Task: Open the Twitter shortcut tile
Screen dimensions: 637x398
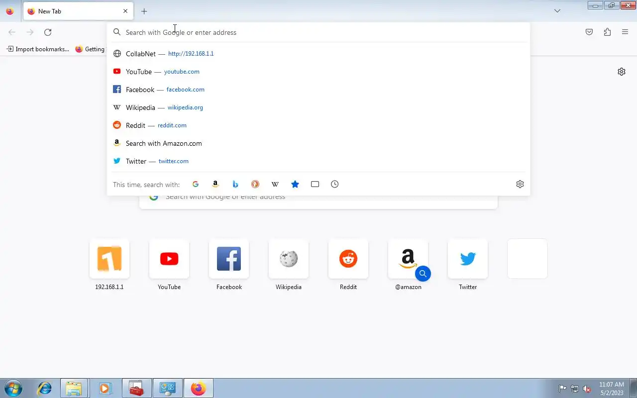Action: tap(468, 259)
